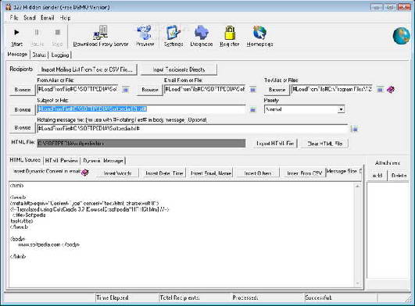Click Browse for Subject file
Screen dimensions: 415x306
[x=23, y=109]
